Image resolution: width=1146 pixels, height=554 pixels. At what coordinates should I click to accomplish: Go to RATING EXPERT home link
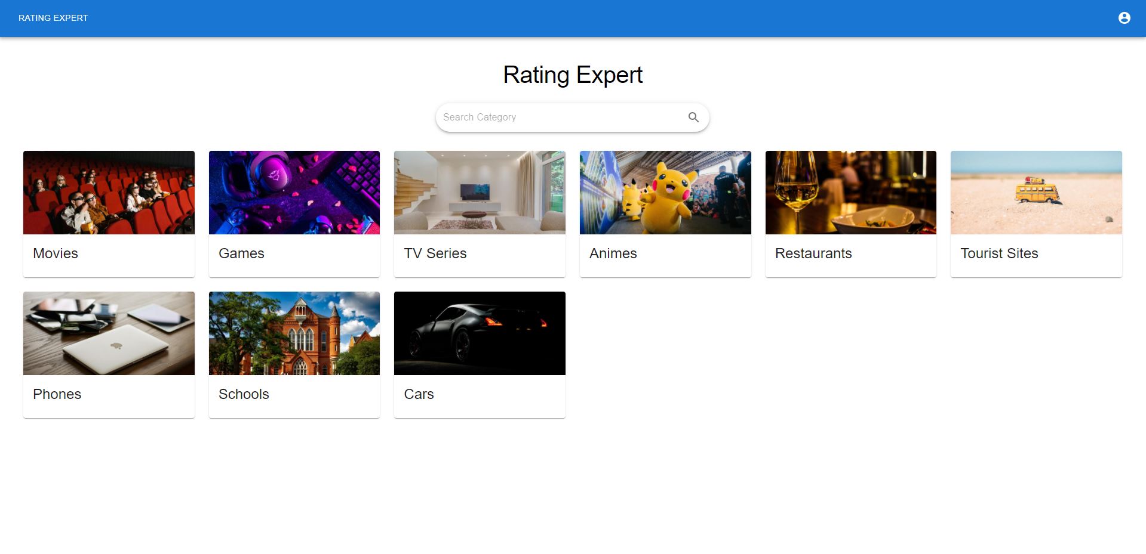click(53, 18)
